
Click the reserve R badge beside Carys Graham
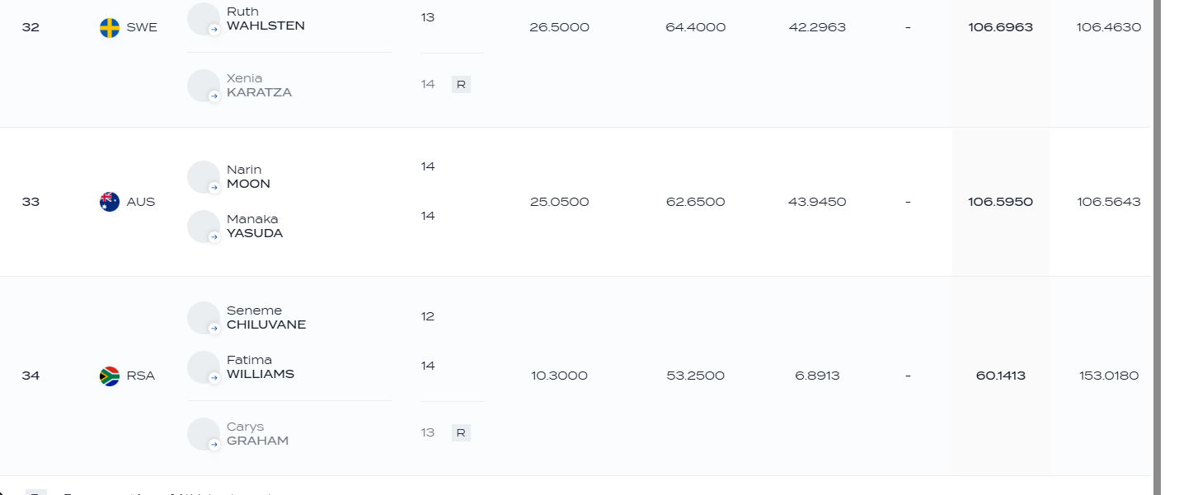point(461,432)
